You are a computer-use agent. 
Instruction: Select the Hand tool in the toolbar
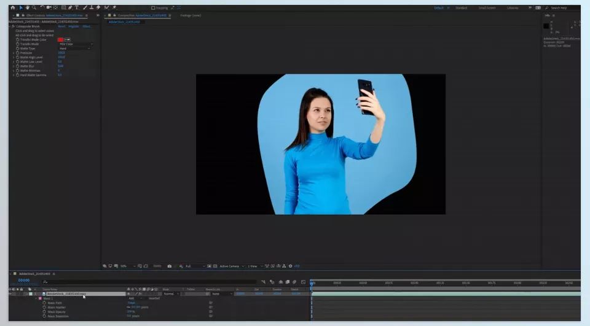click(27, 7)
